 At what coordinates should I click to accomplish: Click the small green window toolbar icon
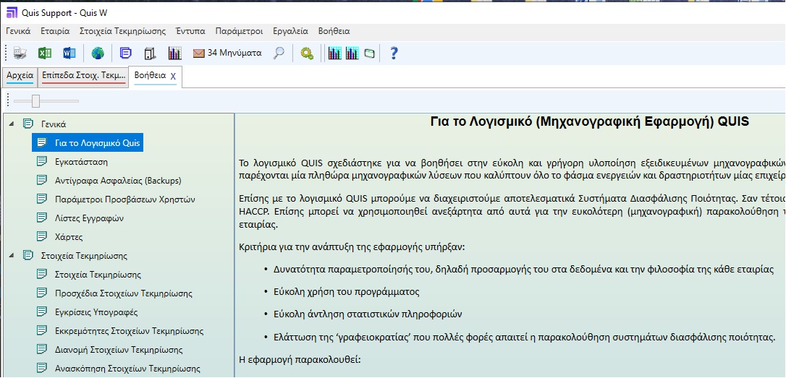369,53
